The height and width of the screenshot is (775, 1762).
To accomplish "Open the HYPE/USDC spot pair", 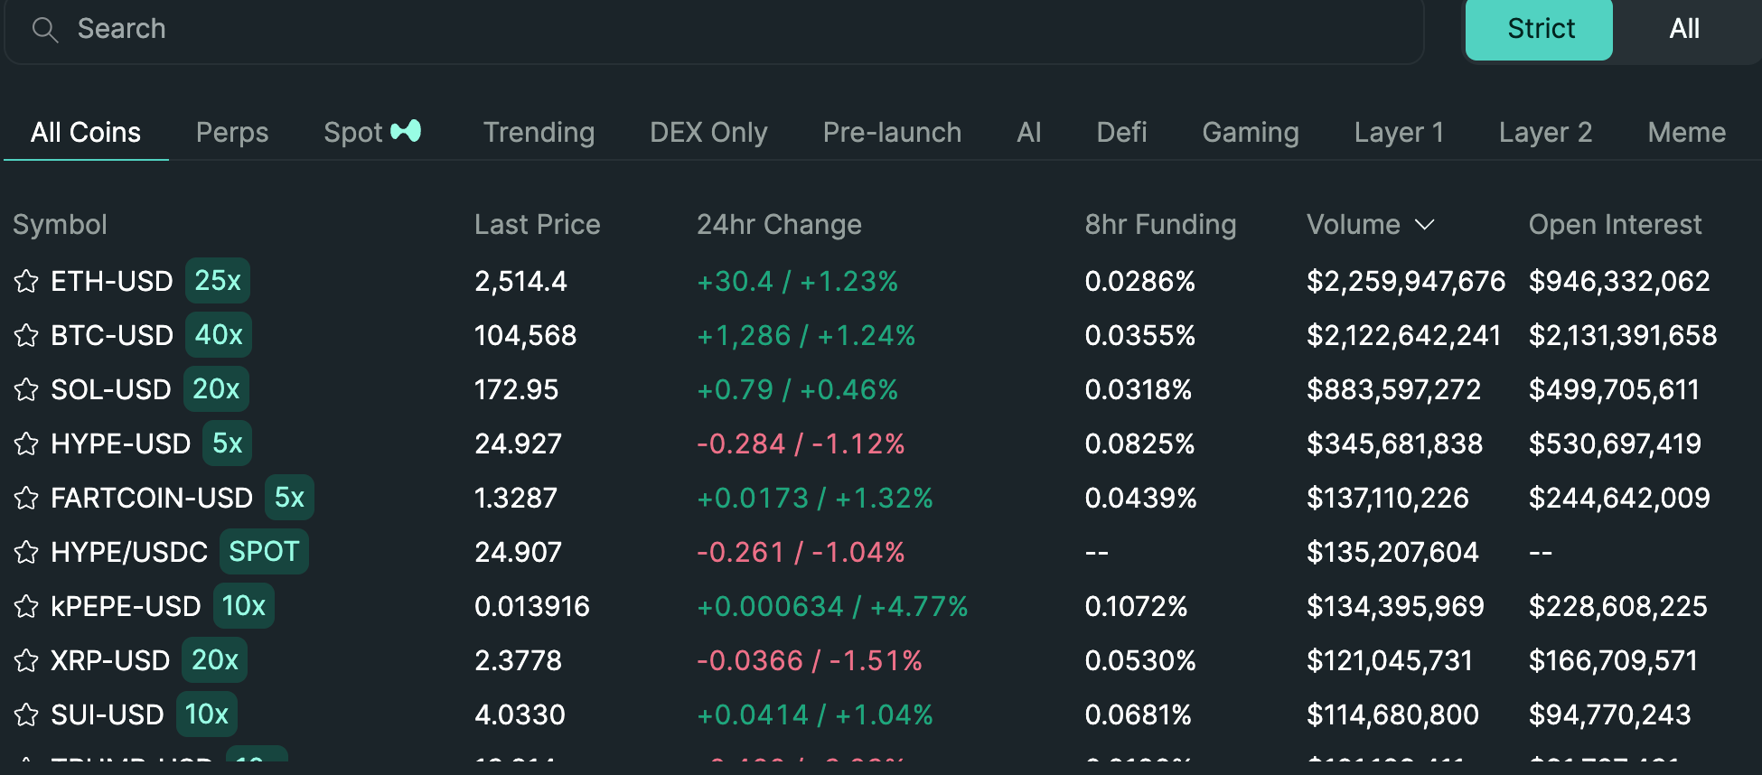I will pyautogui.click(x=129, y=552).
